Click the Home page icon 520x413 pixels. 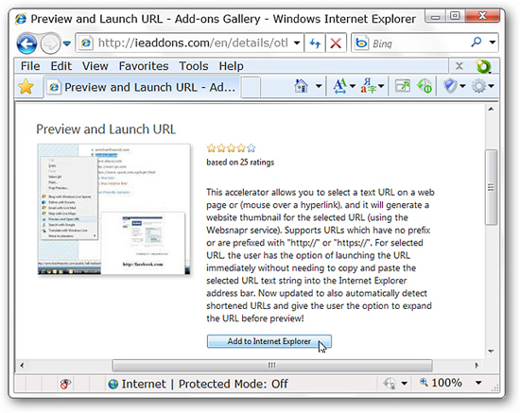[x=301, y=86]
